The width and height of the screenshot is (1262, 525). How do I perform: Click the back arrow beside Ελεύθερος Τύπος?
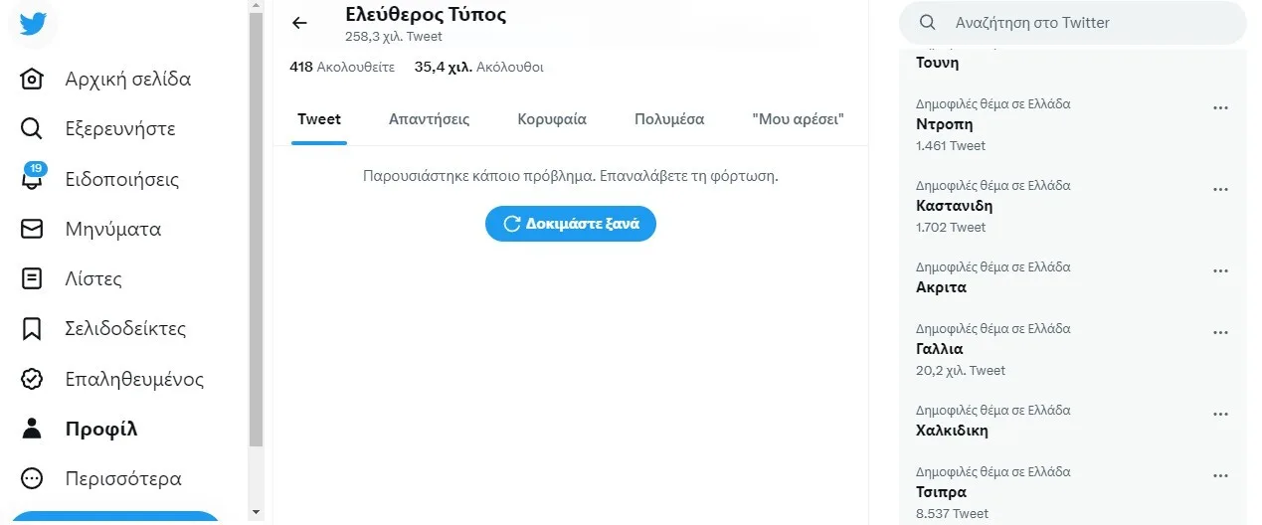click(x=299, y=23)
